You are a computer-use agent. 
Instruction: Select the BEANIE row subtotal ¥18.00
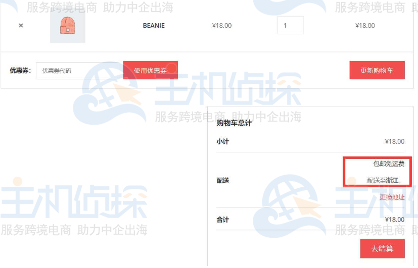pyautogui.click(x=365, y=26)
